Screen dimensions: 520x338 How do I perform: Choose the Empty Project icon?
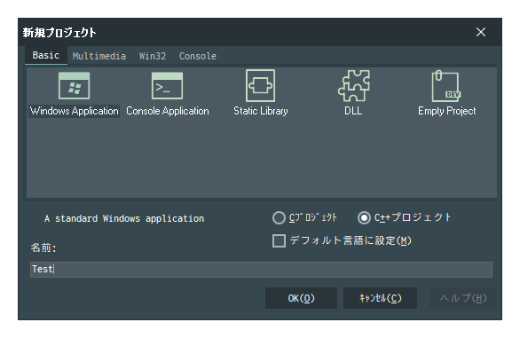tap(446, 86)
